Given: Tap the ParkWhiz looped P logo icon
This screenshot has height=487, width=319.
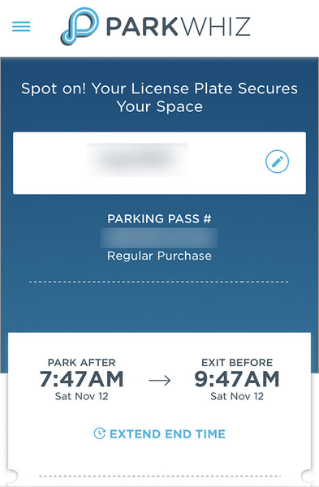Looking at the screenshot, I should (x=80, y=26).
